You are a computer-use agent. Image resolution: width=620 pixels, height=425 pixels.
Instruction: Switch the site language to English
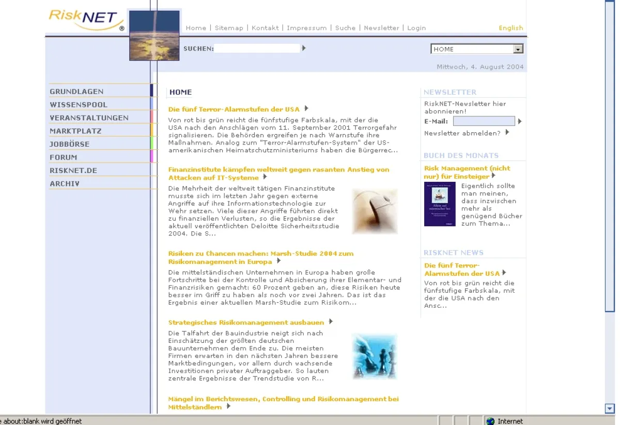510,28
